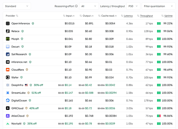Click the 40% off label for GMICloud
This screenshot has height=129, width=178.
click(x=34, y=108)
